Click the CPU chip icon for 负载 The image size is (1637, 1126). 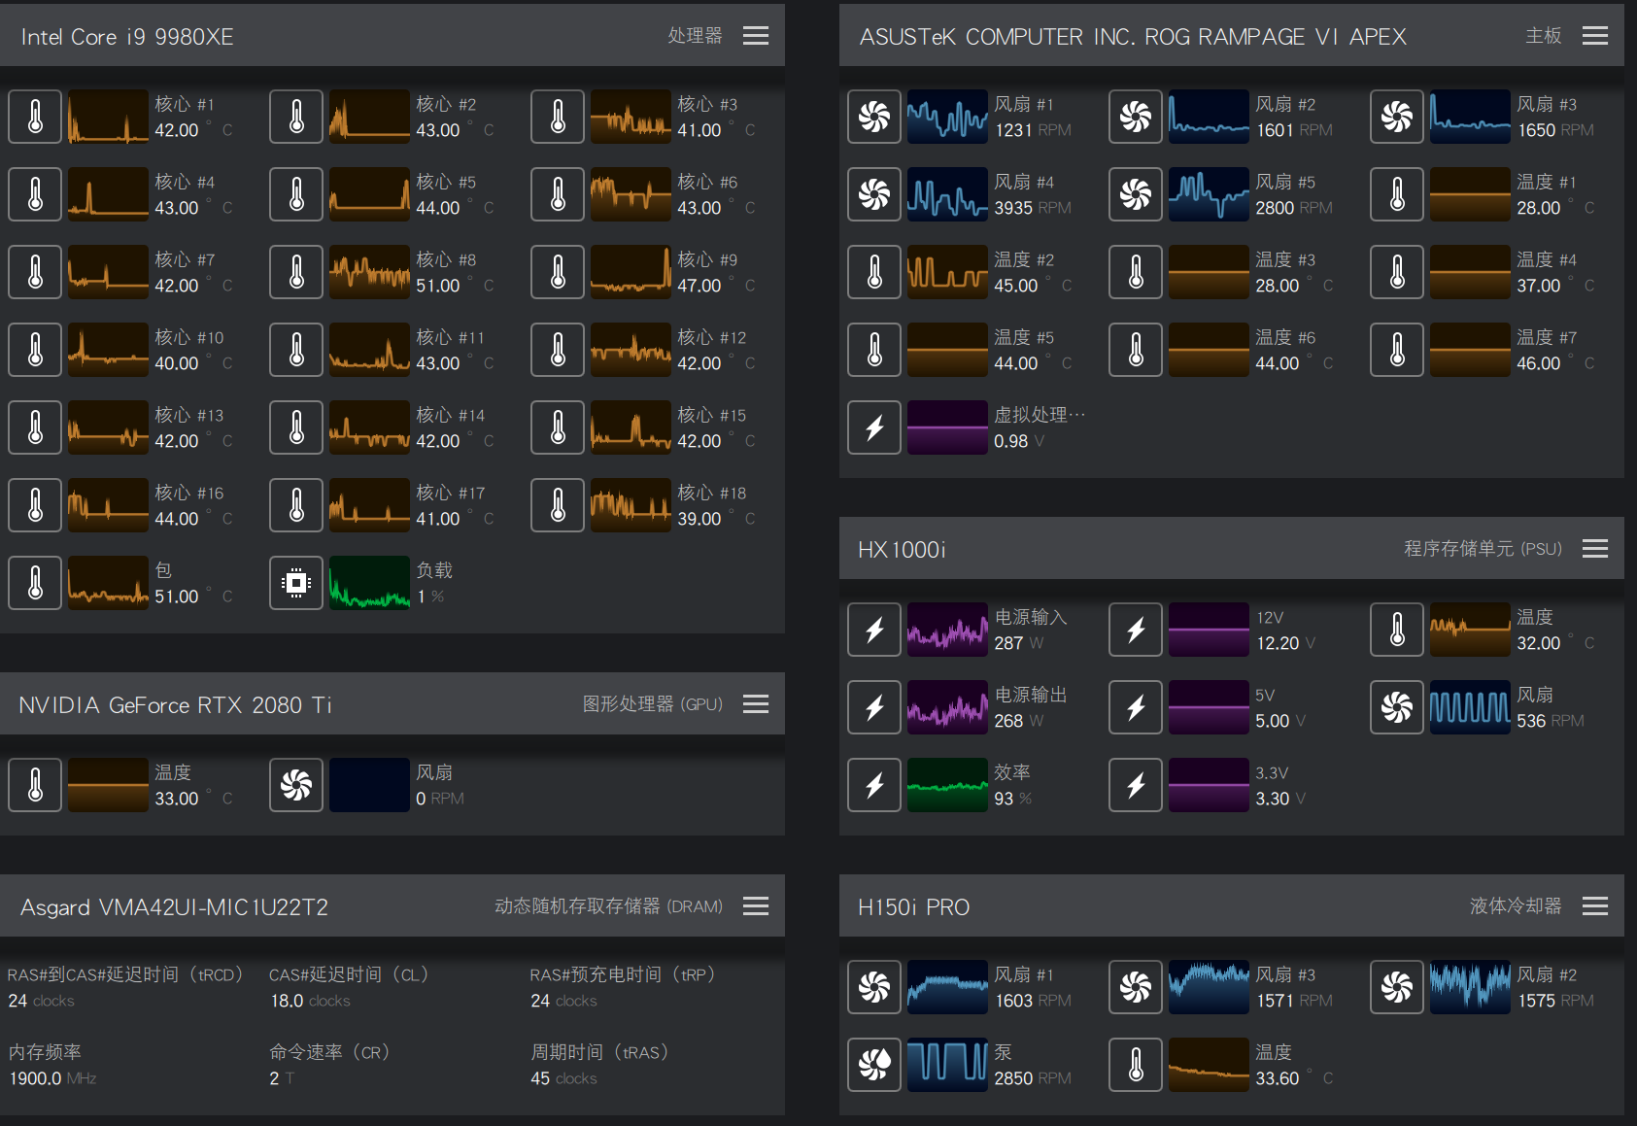296,583
